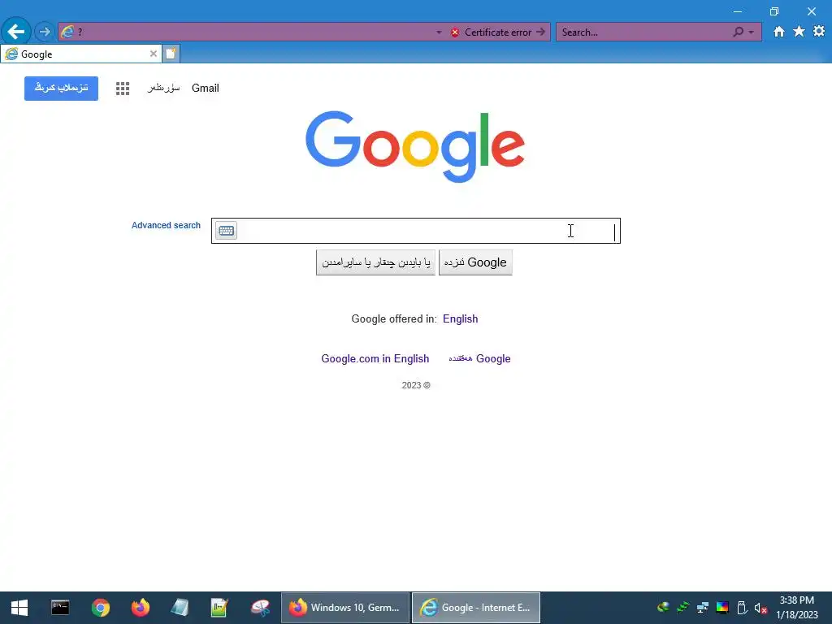Click the first system tray icon
This screenshot has height=624, width=832.
663,608
